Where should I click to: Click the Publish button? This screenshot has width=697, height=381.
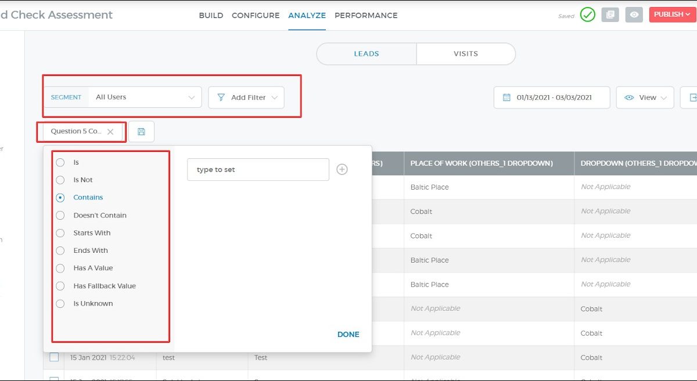tap(671, 14)
